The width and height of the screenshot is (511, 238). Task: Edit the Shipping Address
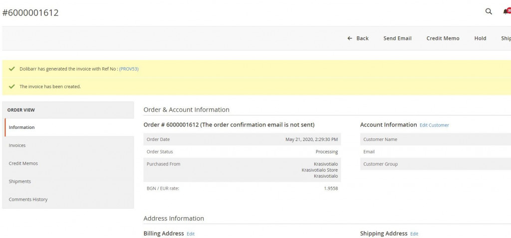(x=414, y=234)
